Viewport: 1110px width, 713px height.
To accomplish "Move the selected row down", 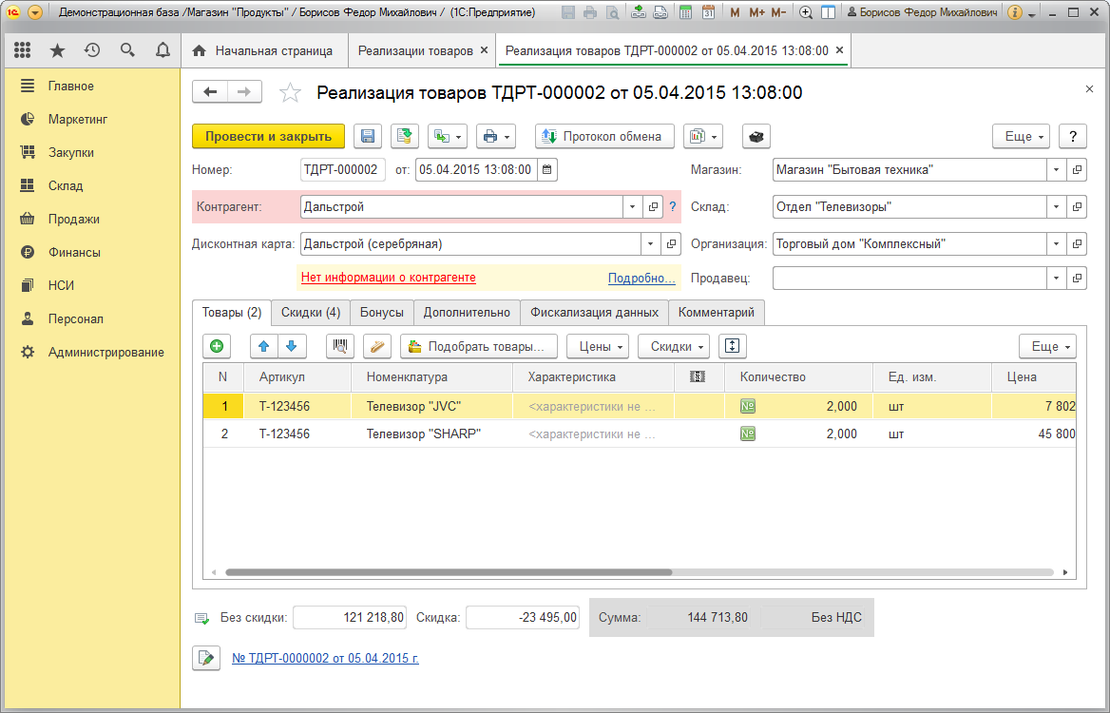I will point(292,346).
